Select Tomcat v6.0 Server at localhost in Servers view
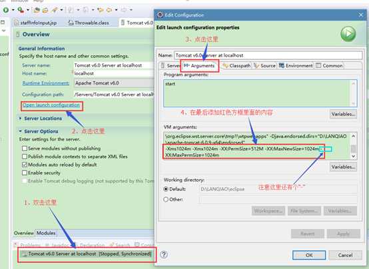Screen dimensions: 369x269 click(x=87, y=254)
